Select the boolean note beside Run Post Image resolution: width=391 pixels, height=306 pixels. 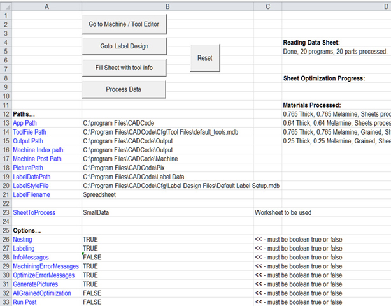299,302
